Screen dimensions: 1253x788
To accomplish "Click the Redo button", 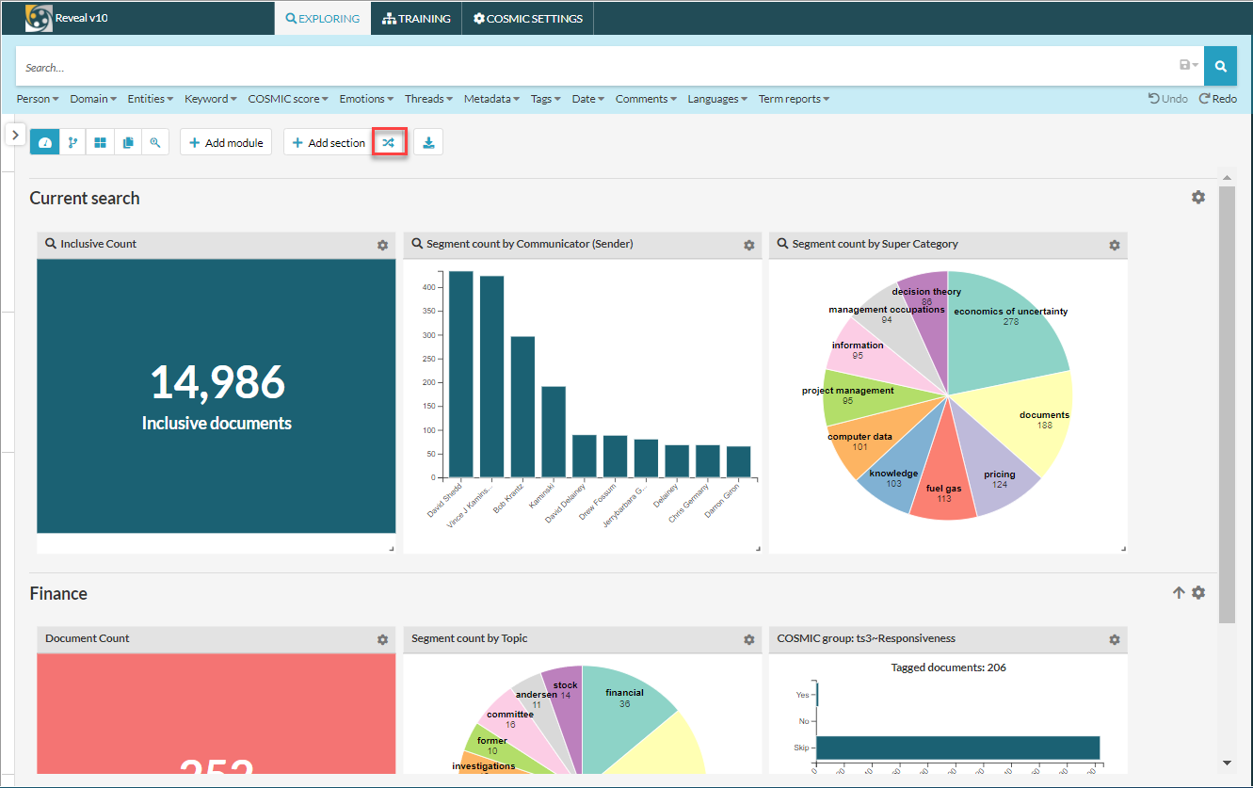I will click(x=1218, y=99).
